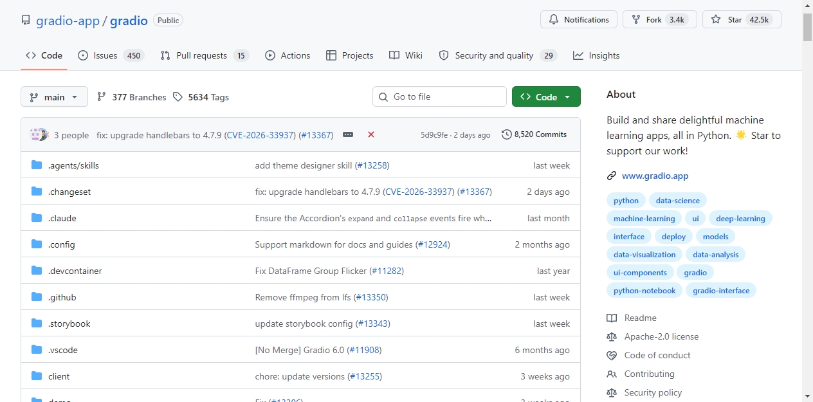
Task: View 8,520 Commits history
Action: click(534, 134)
